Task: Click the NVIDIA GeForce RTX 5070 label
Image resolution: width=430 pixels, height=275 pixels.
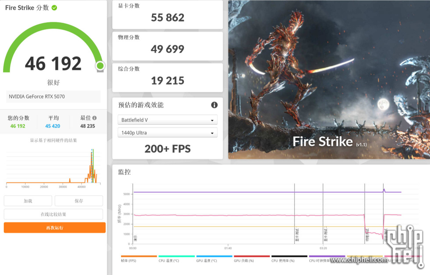Action: click(37, 97)
